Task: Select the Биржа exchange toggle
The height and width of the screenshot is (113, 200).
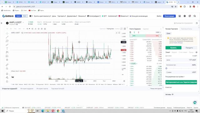Action: point(18,16)
